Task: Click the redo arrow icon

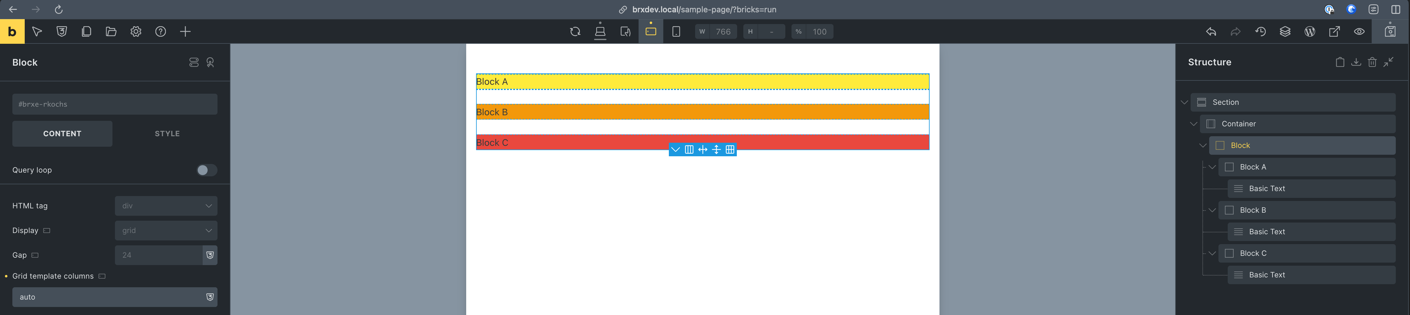Action: point(1235,32)
